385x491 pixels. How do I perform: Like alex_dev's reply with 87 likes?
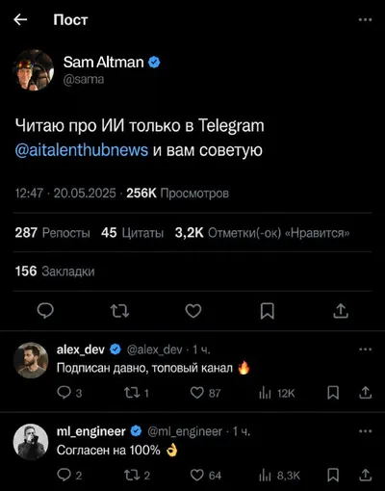(x=205, y=393)
